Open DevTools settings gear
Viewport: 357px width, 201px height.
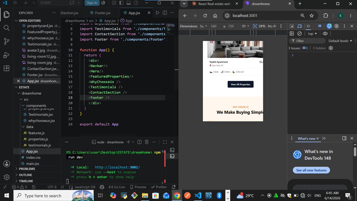point(336,26)
